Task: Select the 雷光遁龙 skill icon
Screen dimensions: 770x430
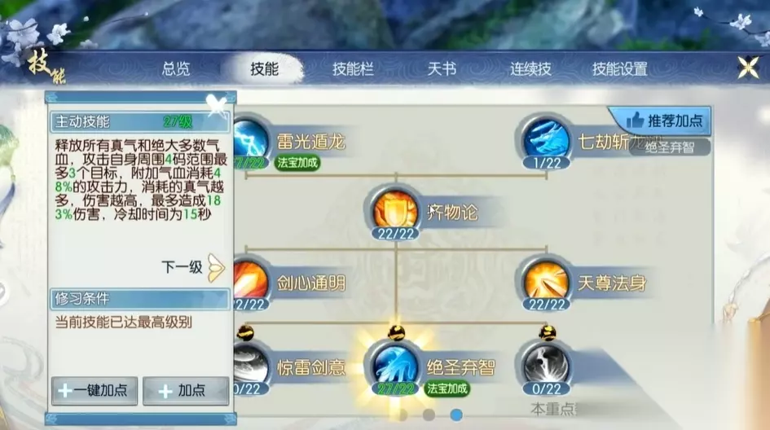Action: tap(252, 140)
